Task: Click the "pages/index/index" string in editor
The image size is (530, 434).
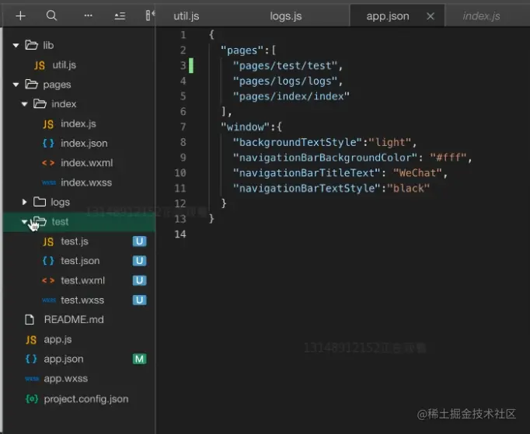Action: (291, 96)
